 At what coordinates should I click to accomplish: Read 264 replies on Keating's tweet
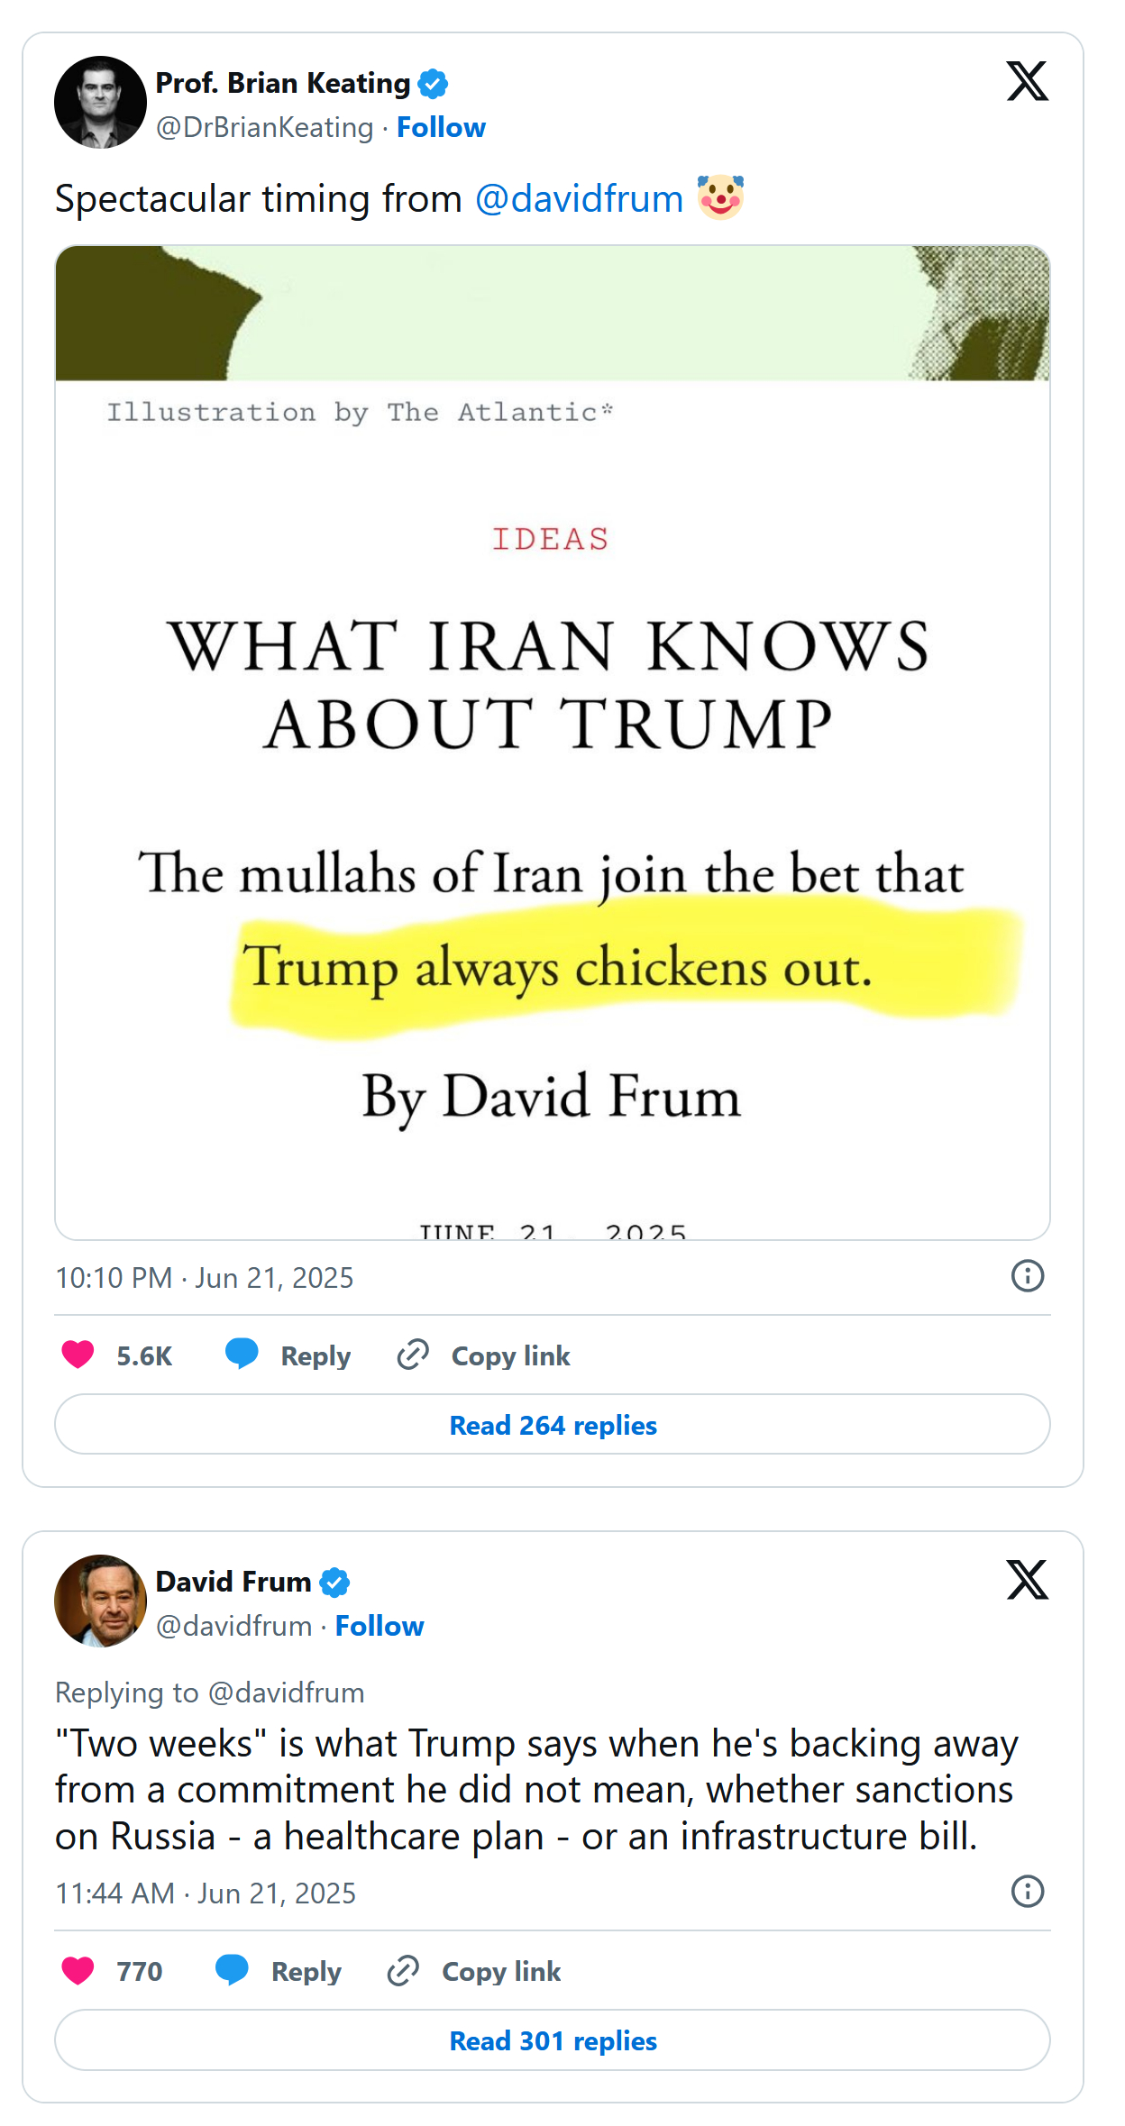[553, 1425]
